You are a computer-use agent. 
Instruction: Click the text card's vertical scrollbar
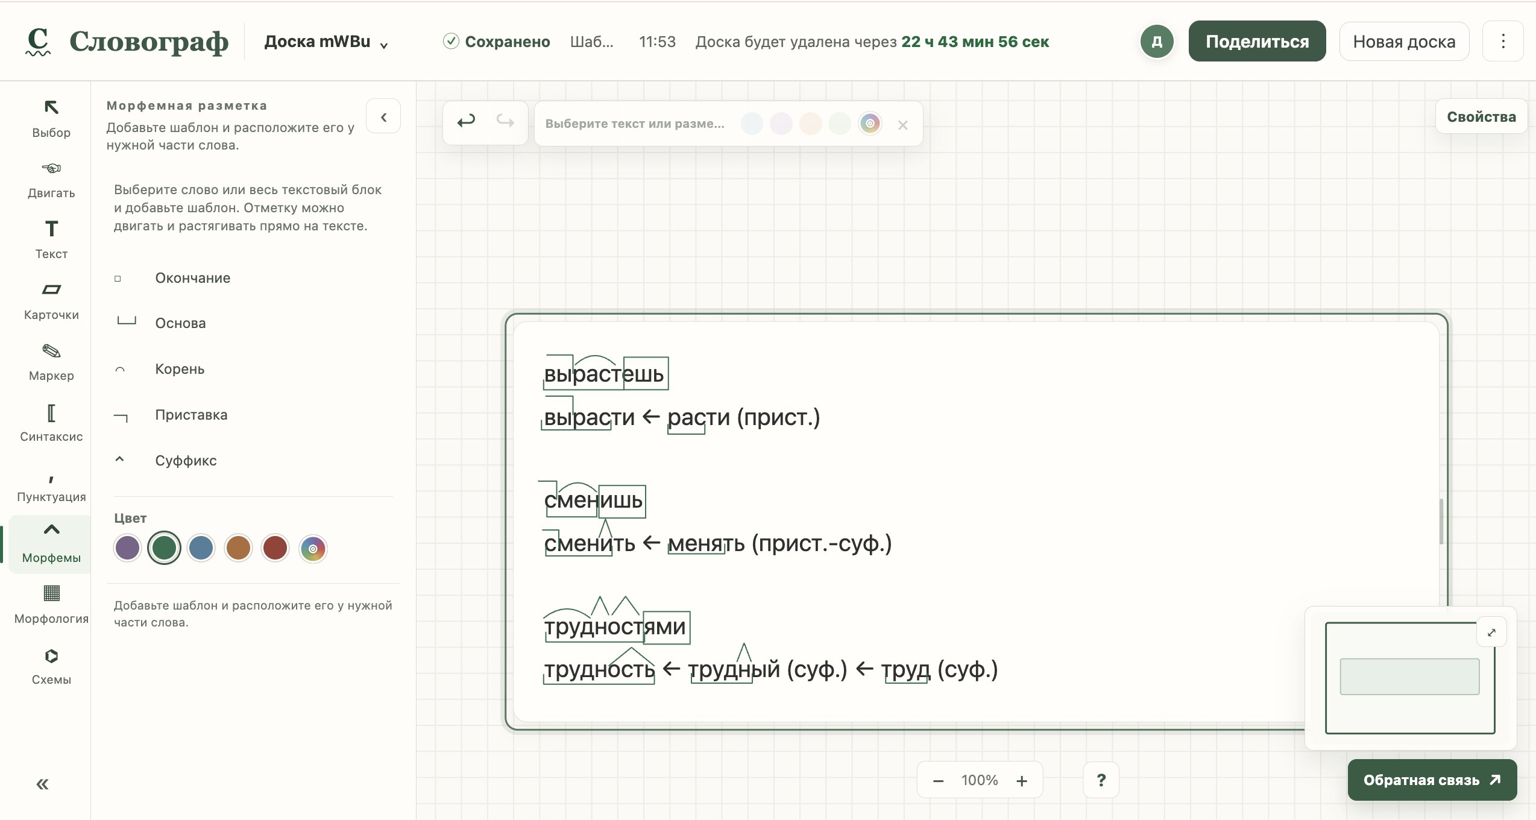click(1441, 522)
